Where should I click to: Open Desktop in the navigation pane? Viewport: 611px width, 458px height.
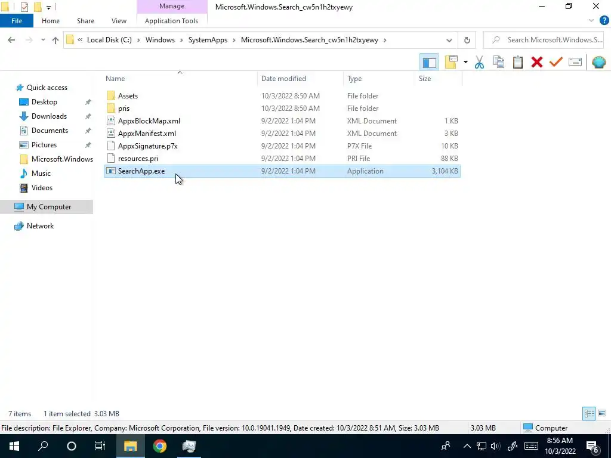click(44, 102)
